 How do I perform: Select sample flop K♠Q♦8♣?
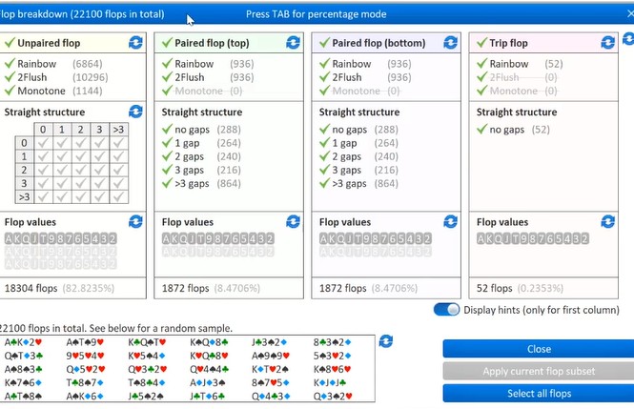tap(209, 342)
